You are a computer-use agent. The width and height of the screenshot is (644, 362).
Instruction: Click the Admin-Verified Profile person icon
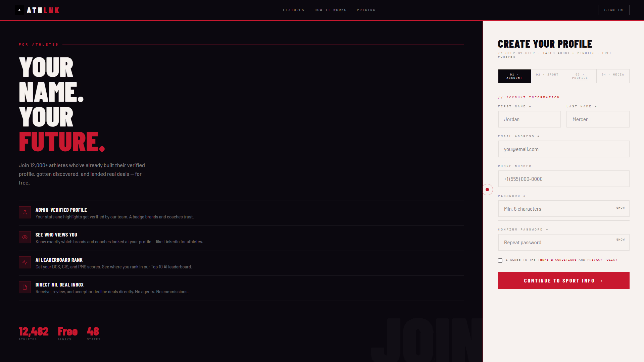(x=25, y=212)
